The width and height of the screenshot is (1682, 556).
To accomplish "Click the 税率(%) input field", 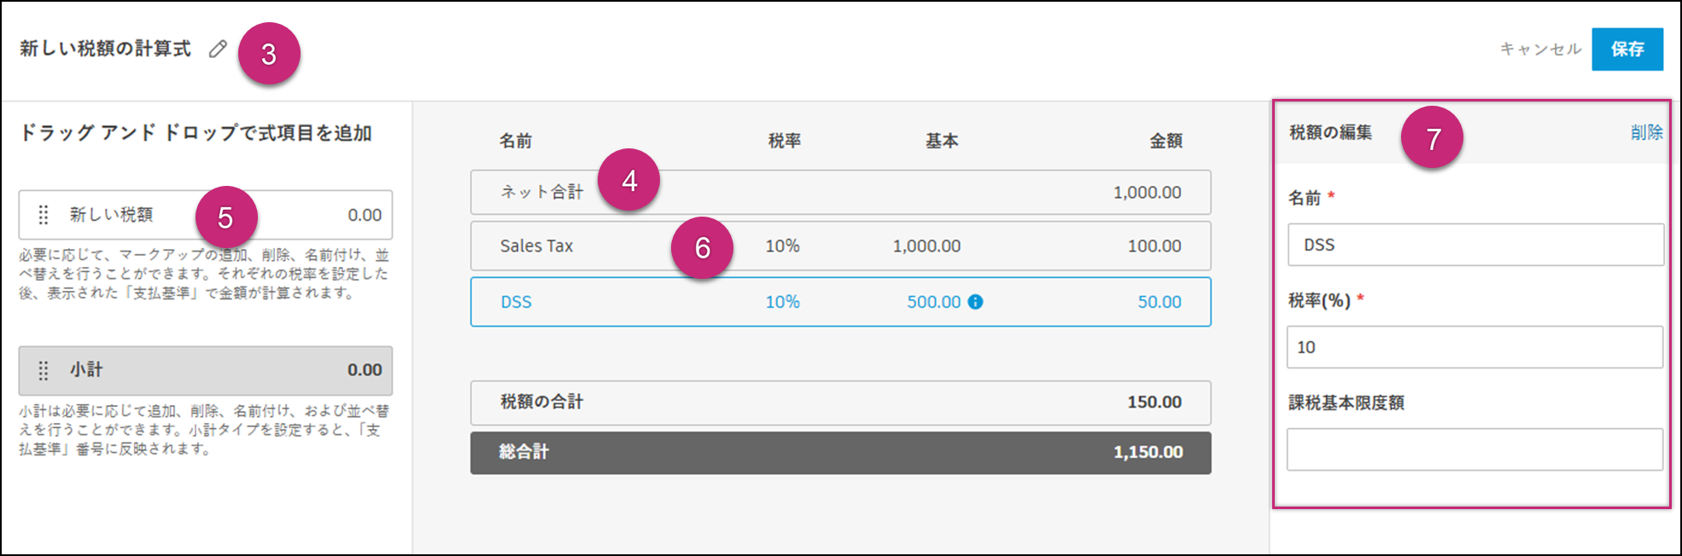I will coord(1475,347).
